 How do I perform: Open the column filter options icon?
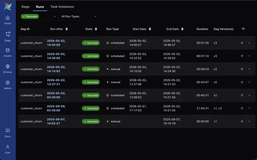click(x=243, y=29)
